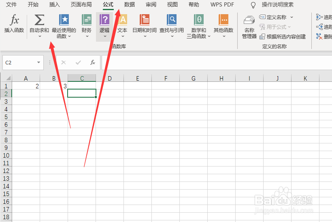Click the active cell C2
Screen dimensions: 332x222
(x=82, y=93)
